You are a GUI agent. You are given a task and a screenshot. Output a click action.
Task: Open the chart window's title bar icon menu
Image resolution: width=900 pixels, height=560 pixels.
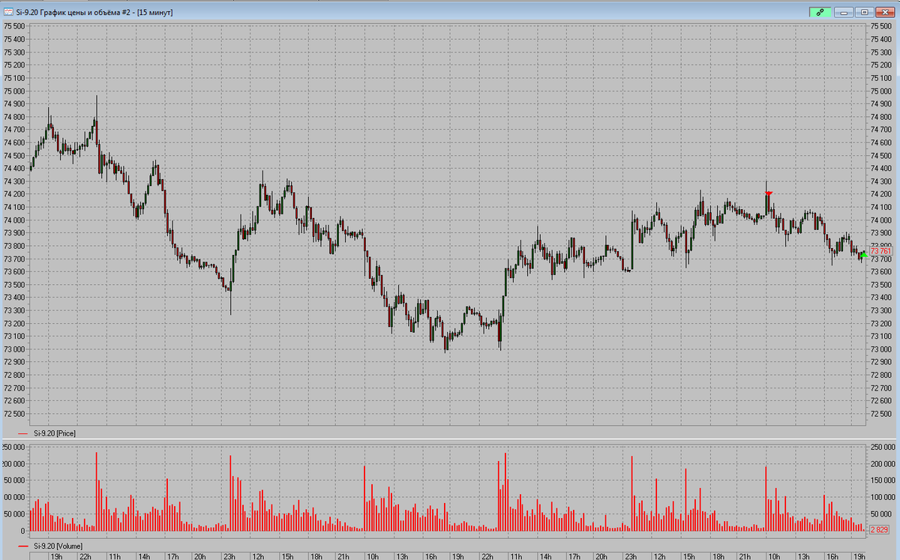pyautogui.click(x=9, y=12)
